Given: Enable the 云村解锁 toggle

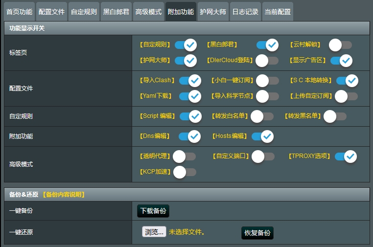Looking at the screenshot, I should (x=340, y=45).
